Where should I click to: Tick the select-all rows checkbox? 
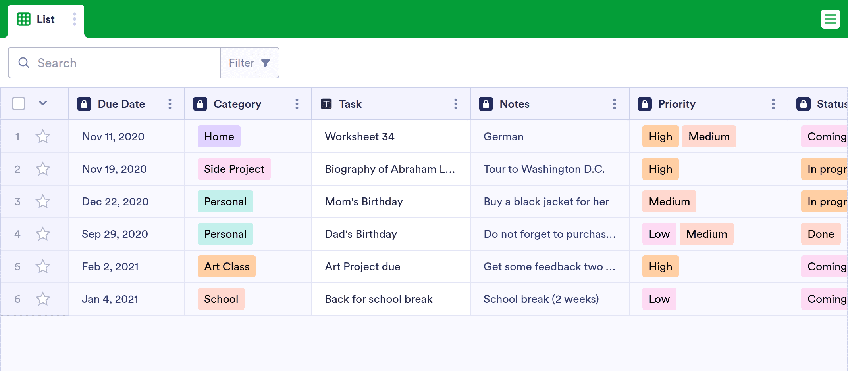(x=19, y=103)
